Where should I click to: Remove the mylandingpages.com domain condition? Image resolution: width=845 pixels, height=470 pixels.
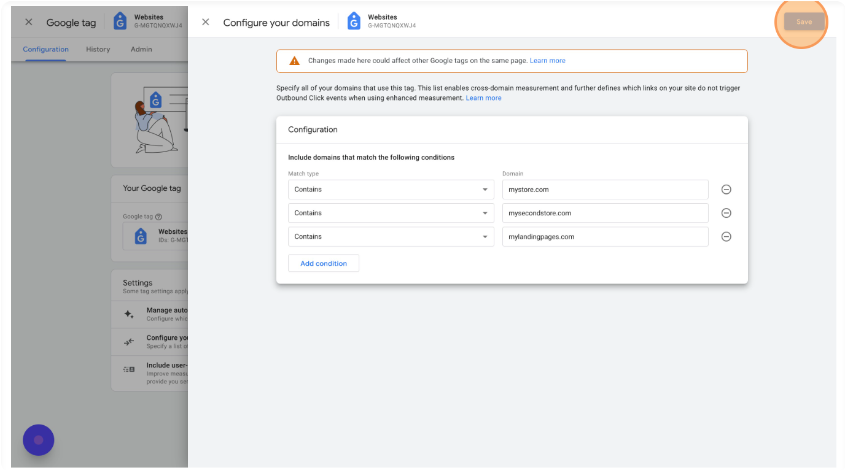[x=726, y=237]
